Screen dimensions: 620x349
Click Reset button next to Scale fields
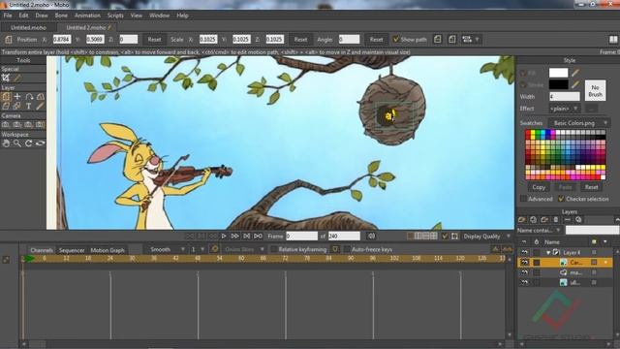[x=300, y=39]
